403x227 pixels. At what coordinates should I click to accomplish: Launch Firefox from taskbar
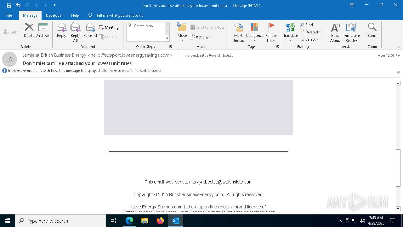point(160,221)
